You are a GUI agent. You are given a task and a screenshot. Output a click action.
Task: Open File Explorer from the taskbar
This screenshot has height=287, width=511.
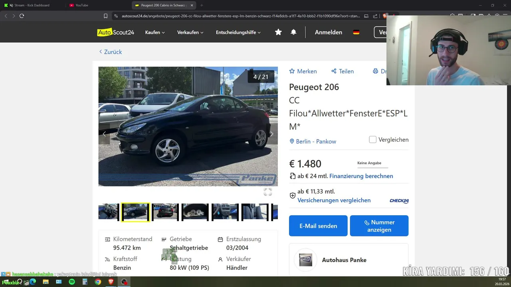[x=46, y=282]
